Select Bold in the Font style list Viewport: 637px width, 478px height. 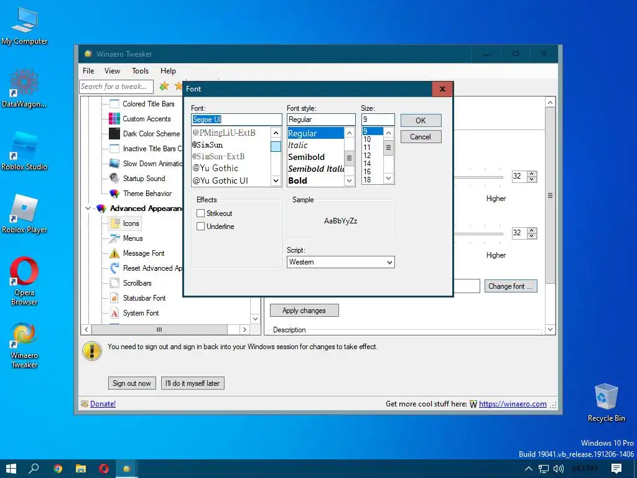(x=315, y=180)
